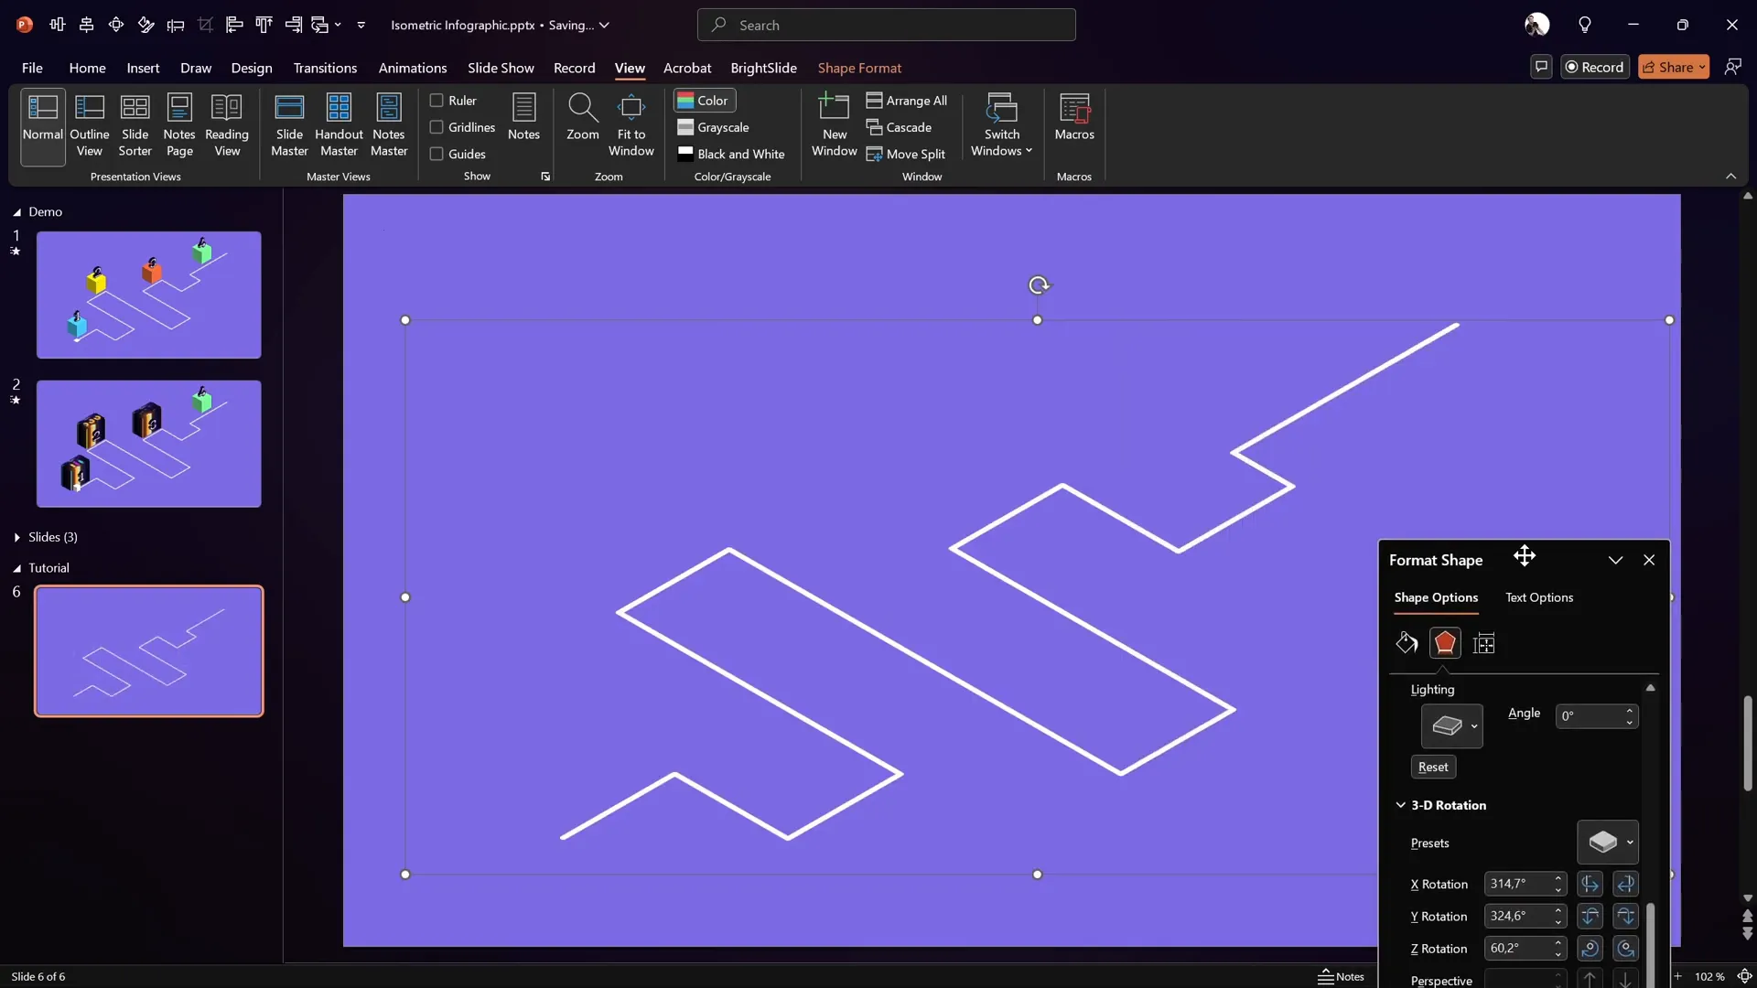The width and height of the screenshot is (1757, 988).
Task: Click the Share button
Action: click(x=1674, y=67)
